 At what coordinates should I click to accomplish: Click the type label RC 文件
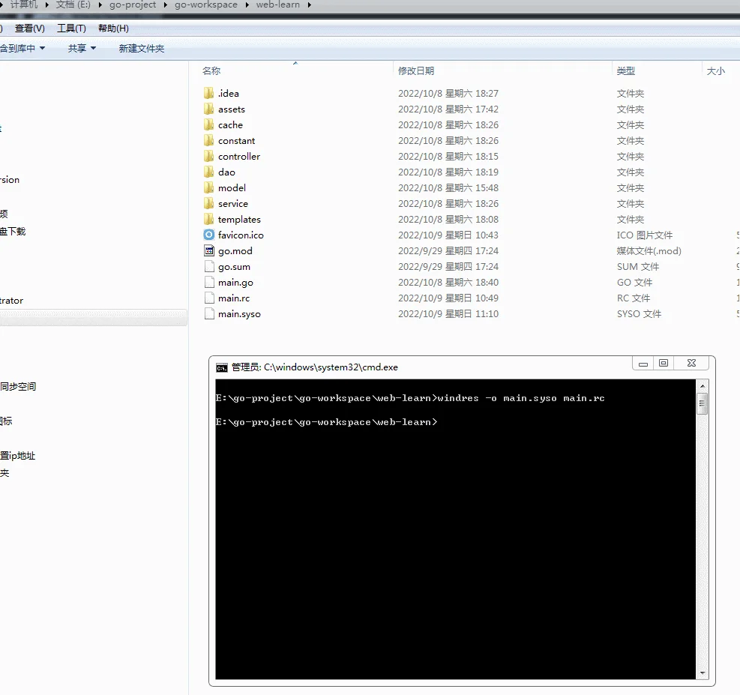point(634,298)
